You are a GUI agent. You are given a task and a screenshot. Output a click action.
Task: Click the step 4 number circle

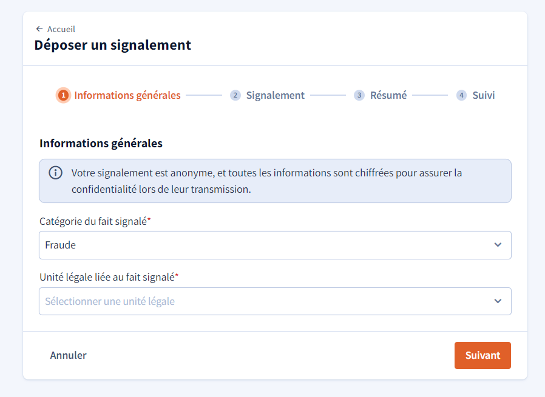(x=461, y=95)
